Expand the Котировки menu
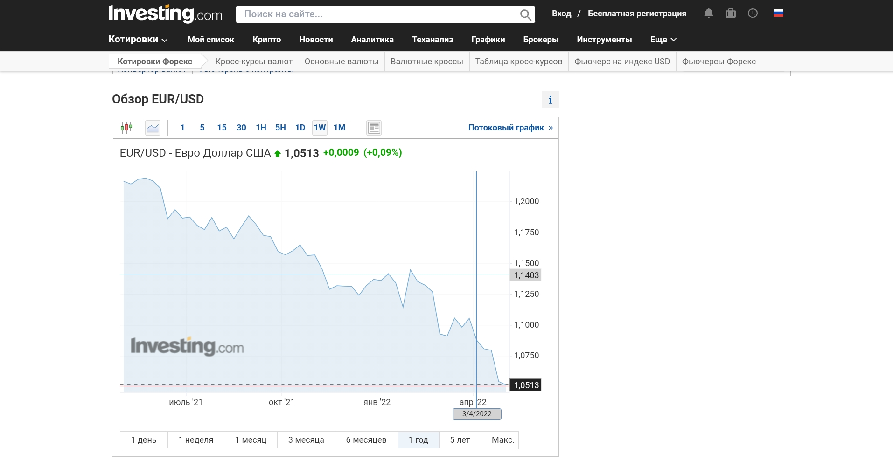The image size is (893, 460). (138, 40)
